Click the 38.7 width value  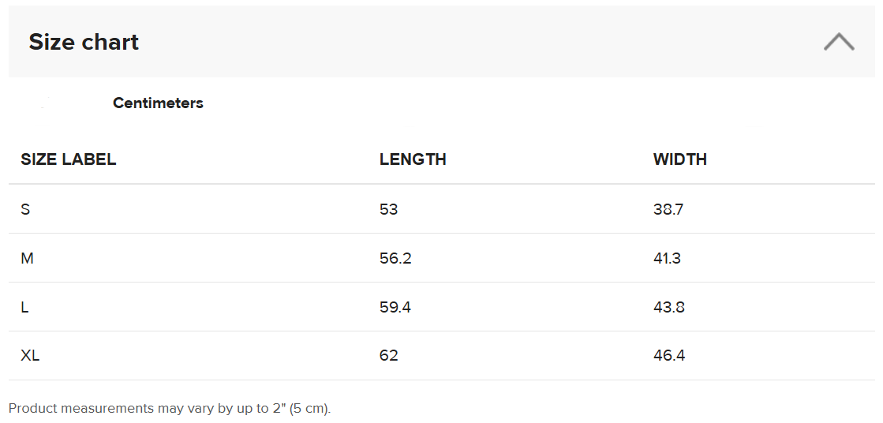(x=668, y=209)
